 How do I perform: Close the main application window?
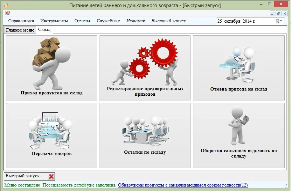pos(281,4)
